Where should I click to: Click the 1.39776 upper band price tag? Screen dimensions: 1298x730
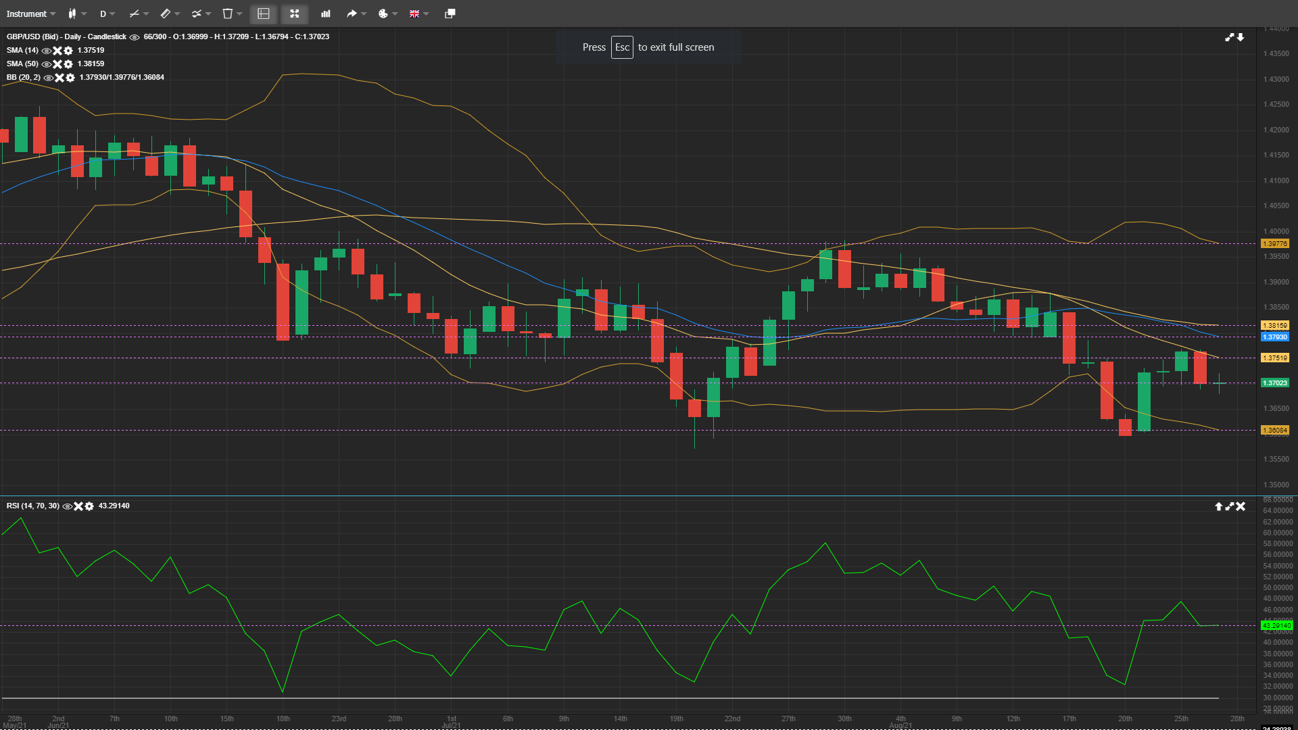[1276, 244]
